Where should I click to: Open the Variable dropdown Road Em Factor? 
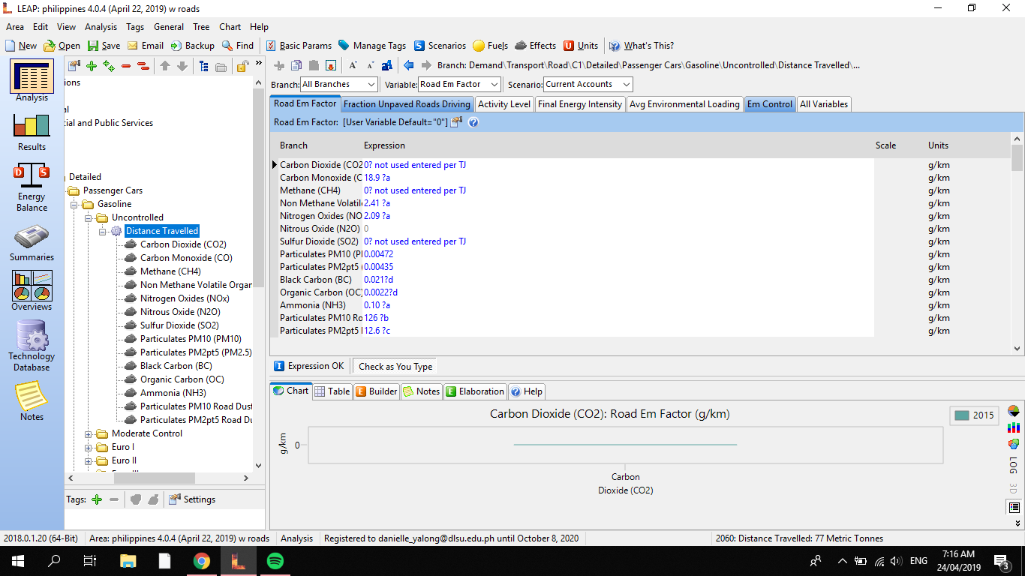pyautogui.click(x=459, y=84)
